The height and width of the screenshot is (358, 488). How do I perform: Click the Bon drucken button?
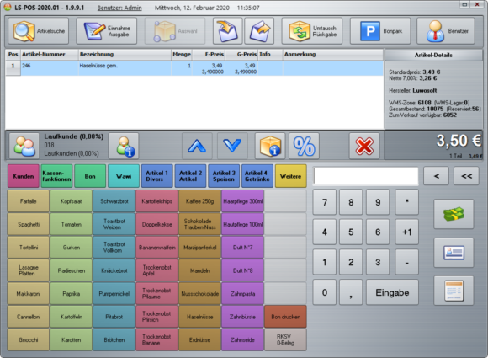tap(285, 317)
